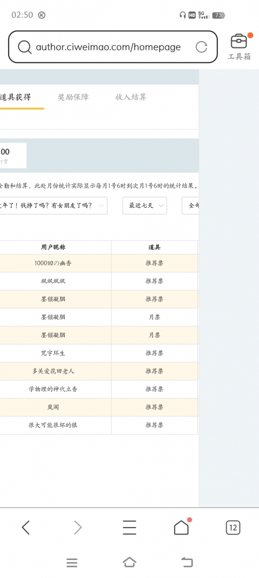Select user 学物理的神代立香

click(x=53, y=389)
